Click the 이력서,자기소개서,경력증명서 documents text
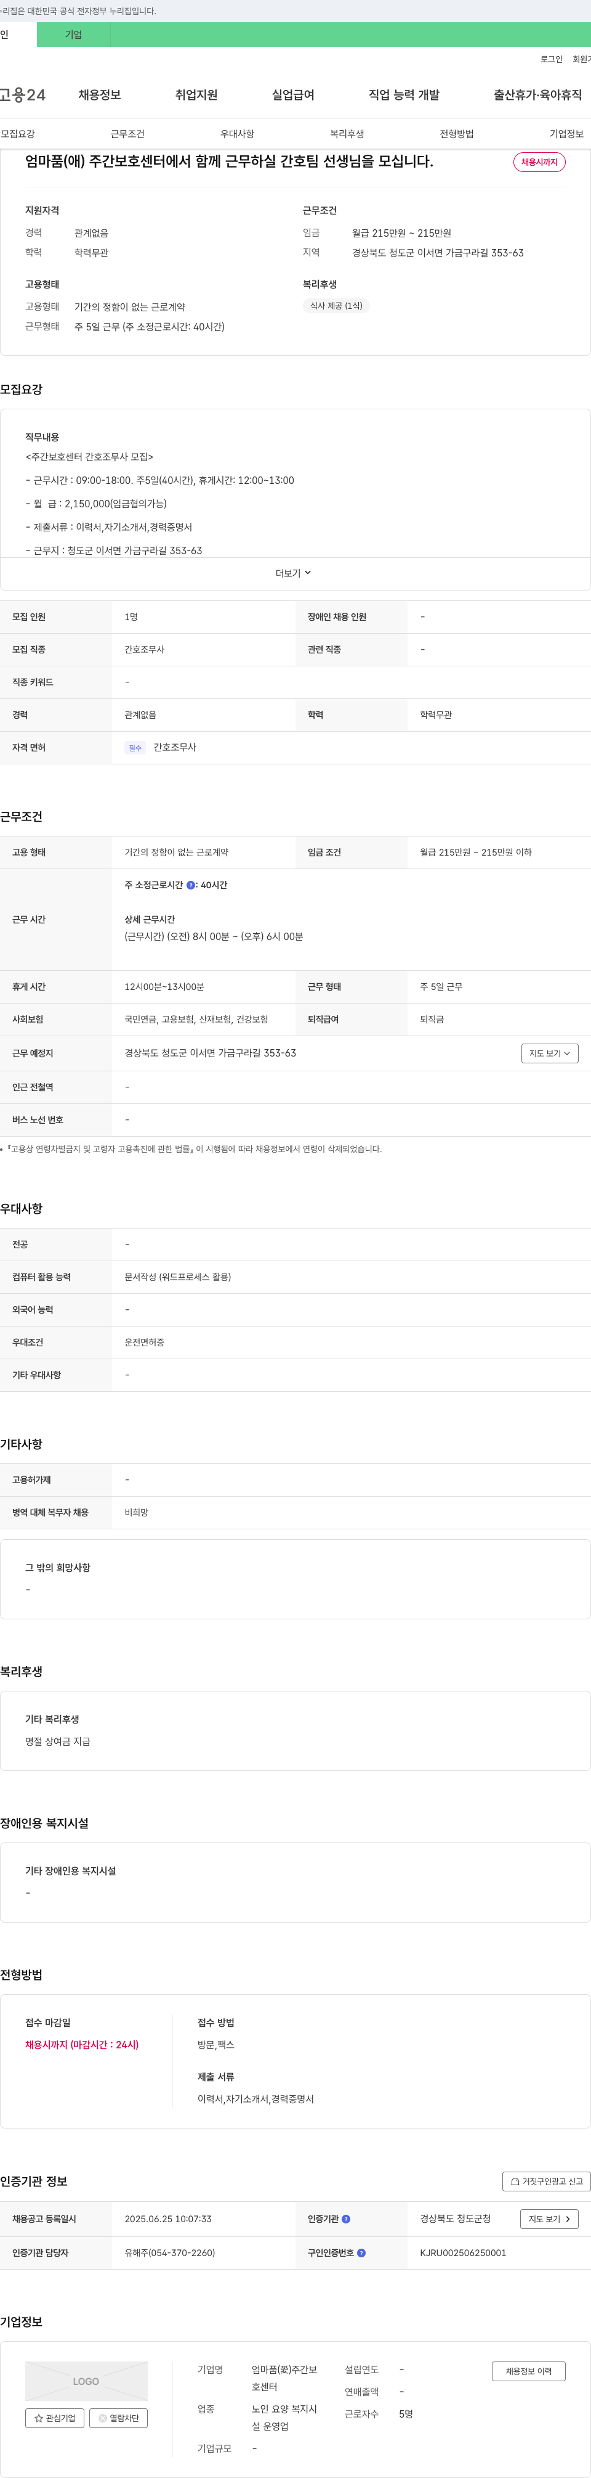Screen dimensions: 591x2478 point(255,2099)
